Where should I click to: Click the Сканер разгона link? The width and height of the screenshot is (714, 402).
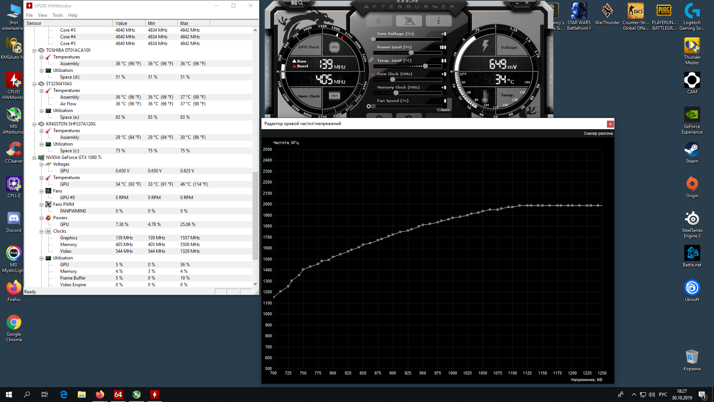coord(598,133)
